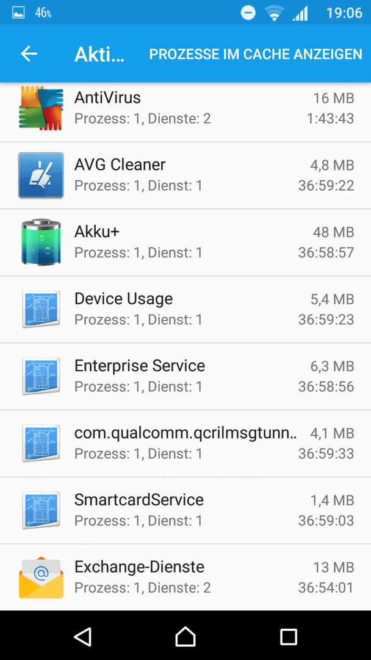Tap the Exchange-Dienste envelope icon
The height and width of the screenshot is (660, 371).
coord(41,577)
